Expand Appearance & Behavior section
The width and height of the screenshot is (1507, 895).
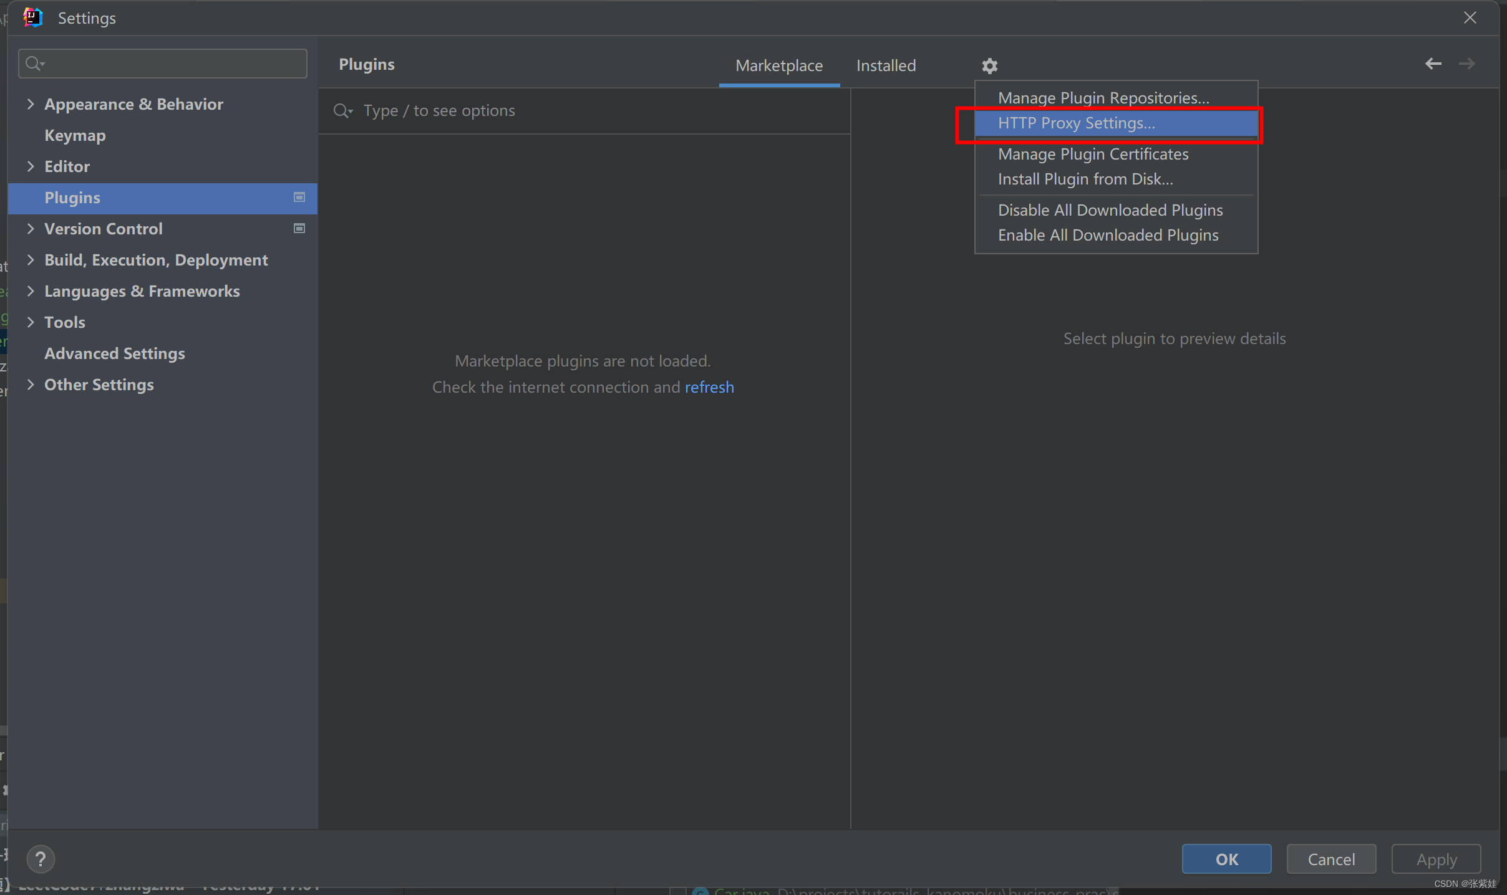tap(31, 104)
